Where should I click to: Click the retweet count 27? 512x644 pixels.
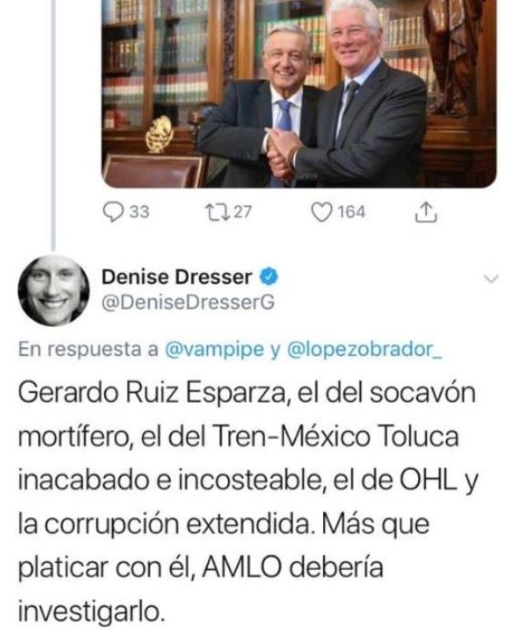pyautogui.click(x=242, y=212)
